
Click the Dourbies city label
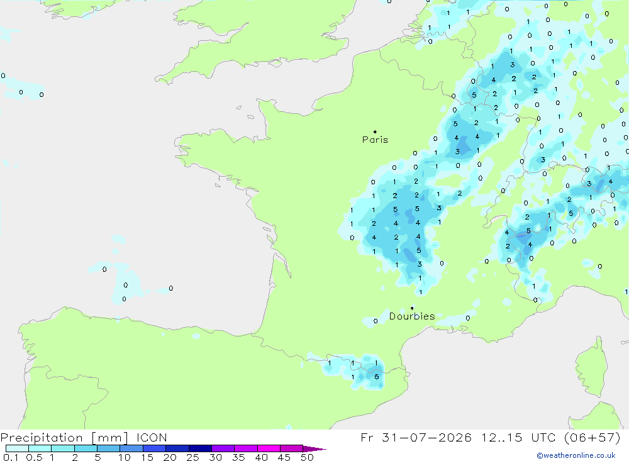(x=412, y=316)
